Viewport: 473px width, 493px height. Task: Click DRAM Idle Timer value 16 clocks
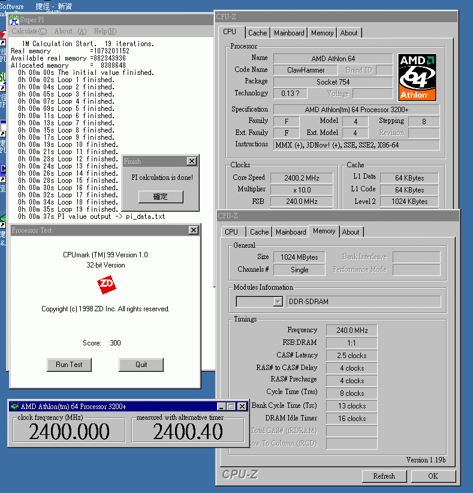[x=352, y=419]
